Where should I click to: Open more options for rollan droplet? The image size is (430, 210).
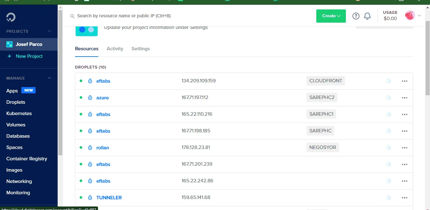[405, 148]
